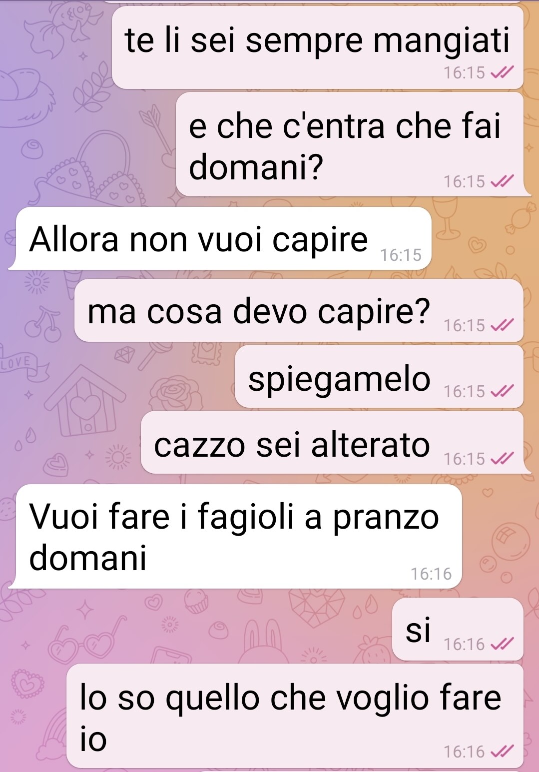Click the double checkmark on 'si' message
The image size is (539, 772).
(x=502, y=644)
